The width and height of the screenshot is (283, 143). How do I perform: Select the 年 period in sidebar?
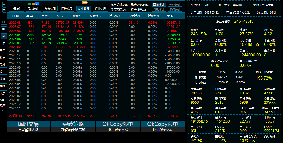[x=3, y=43]
